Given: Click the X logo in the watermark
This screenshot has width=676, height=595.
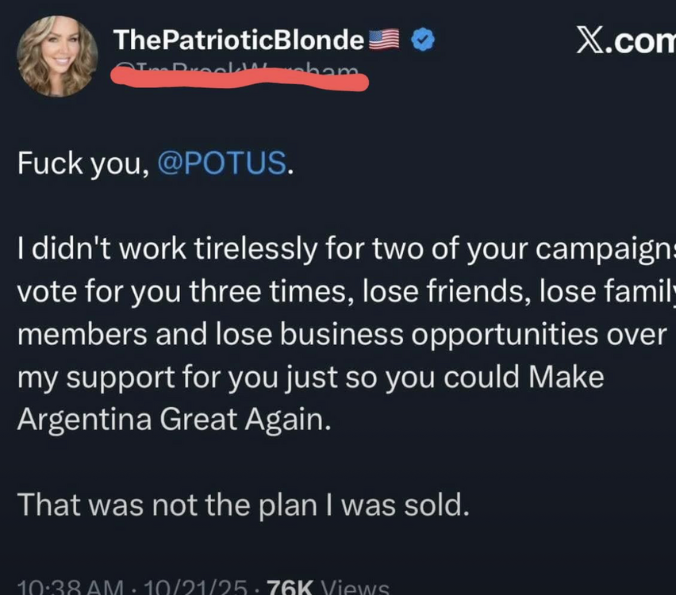Looking at the screenshot, I should tap(589, 40).
